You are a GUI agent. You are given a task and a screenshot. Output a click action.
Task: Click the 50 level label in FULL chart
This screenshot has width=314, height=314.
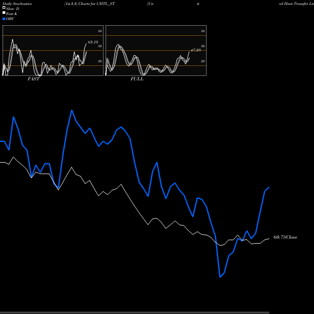(x=203, y=46)
